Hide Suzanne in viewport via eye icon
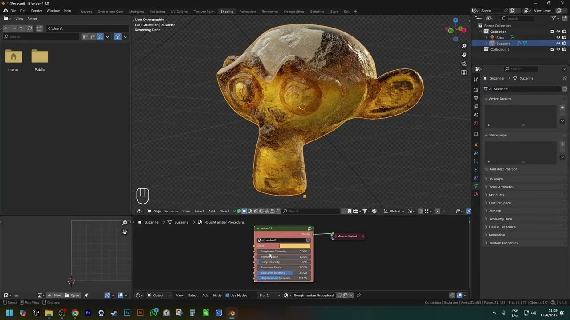This screenshot has width=570, height=320. pyautogui.click(x=558, y=44)
